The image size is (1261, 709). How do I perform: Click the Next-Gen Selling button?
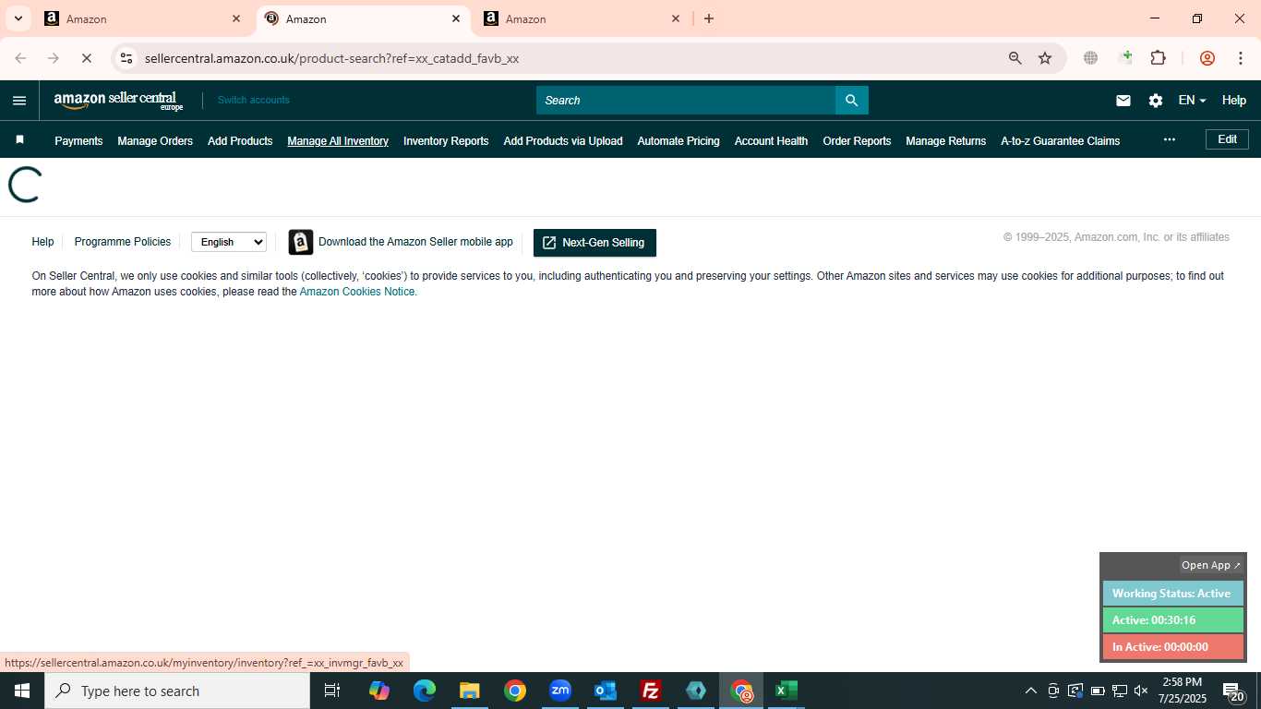pos(594,243)
